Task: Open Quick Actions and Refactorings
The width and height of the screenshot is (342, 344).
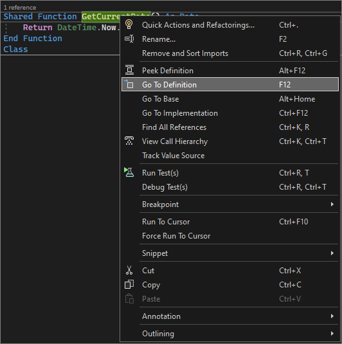Action: click(230, 25)
